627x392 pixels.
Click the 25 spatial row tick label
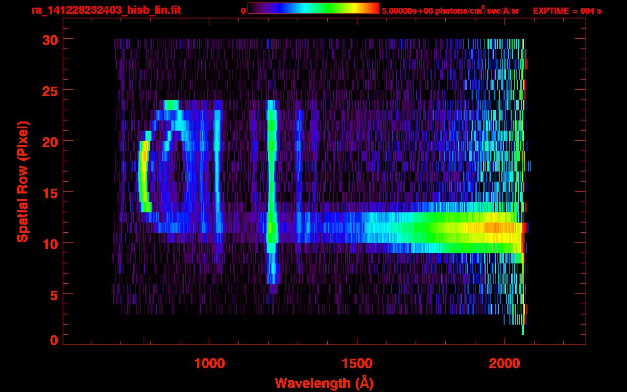pos(51,90)
